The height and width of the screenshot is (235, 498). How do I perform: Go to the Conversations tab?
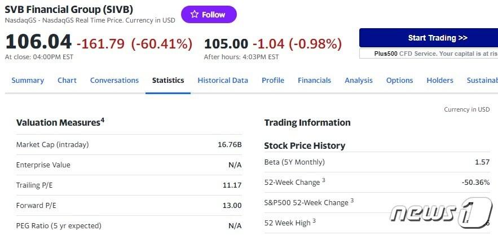114,81
